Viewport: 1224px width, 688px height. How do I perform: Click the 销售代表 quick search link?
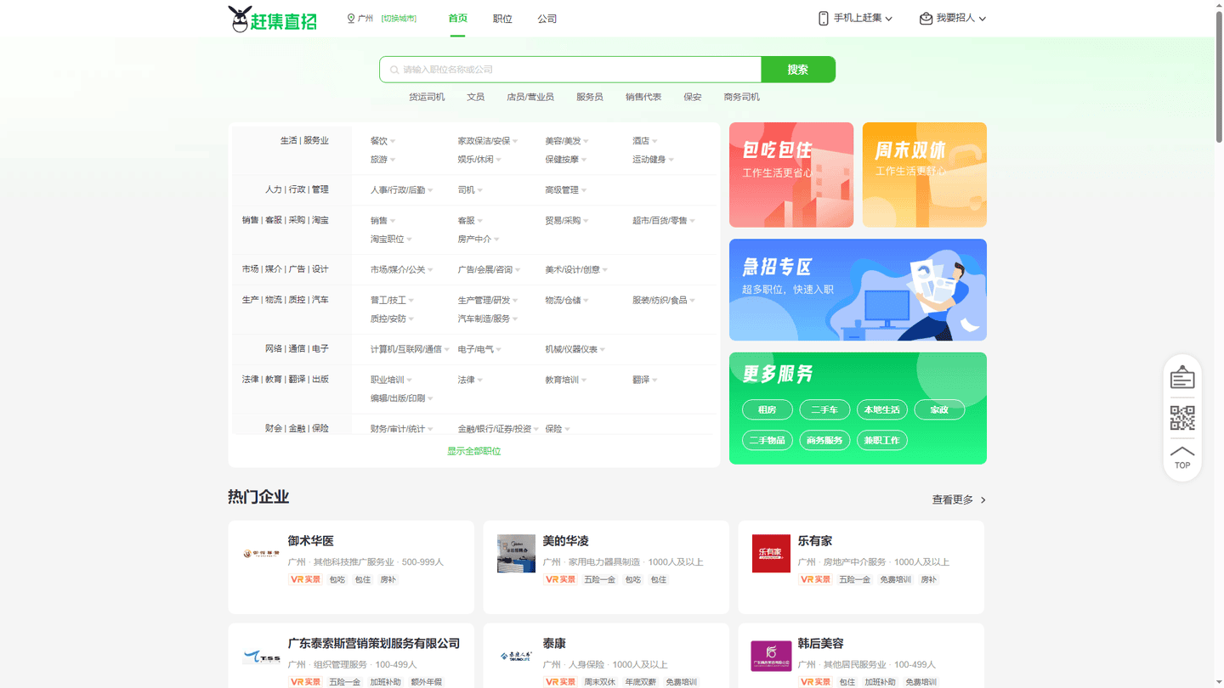pyautogui.click(x=643, y=97)
